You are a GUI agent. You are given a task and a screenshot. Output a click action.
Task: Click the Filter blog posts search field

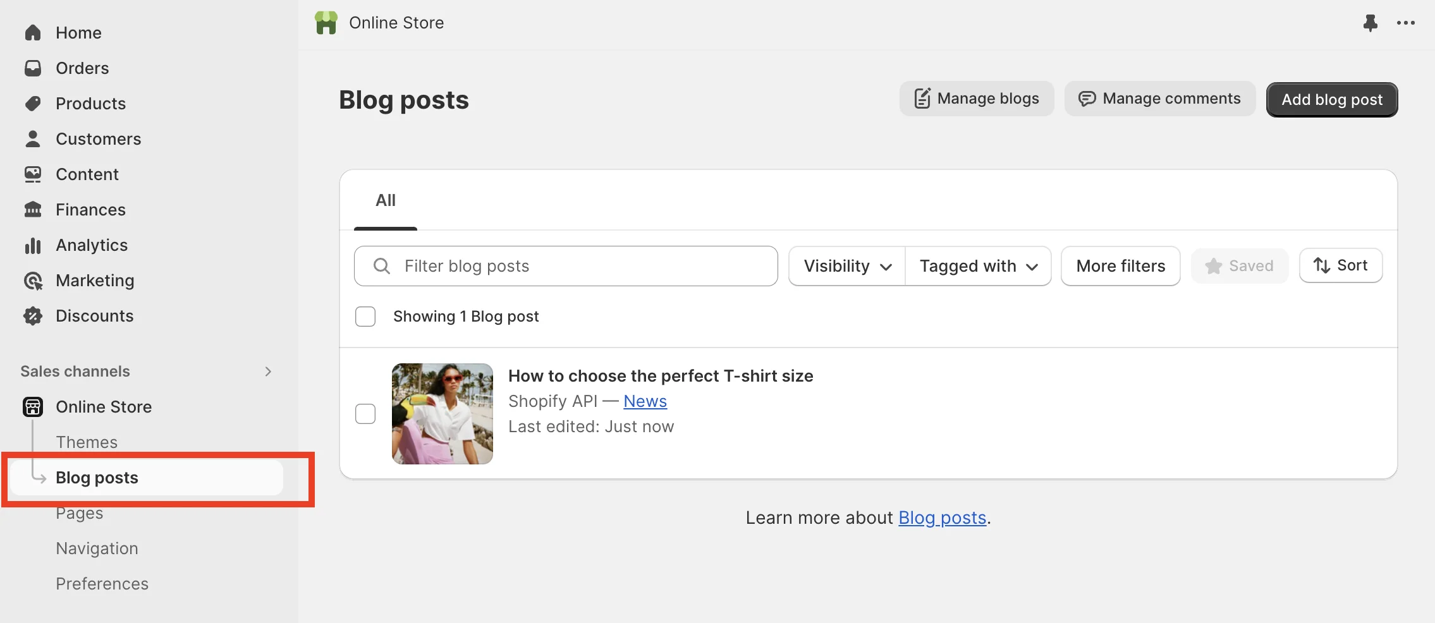point(566,266)
